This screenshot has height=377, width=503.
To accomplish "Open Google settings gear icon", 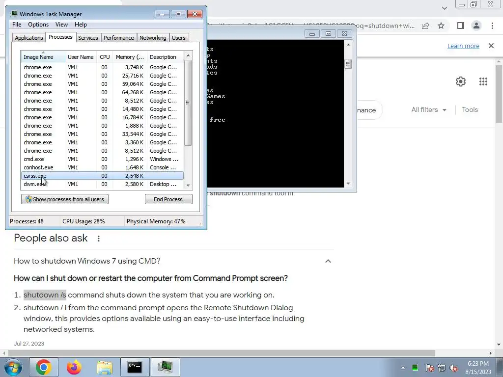I will click(461, 81).
